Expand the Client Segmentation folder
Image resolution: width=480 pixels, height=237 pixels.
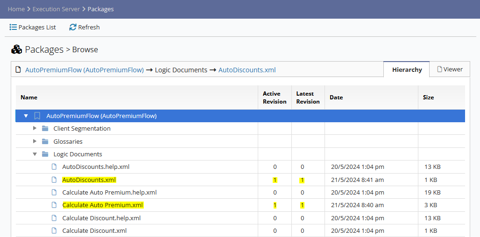point(35,128)
